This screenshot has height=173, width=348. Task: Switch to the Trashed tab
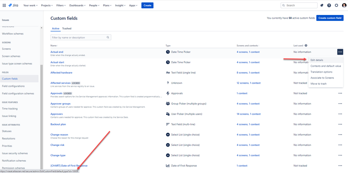click(x=67, y=28)
